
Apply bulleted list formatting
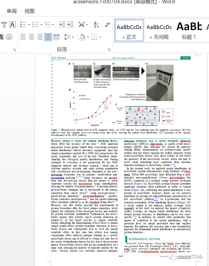23,24
